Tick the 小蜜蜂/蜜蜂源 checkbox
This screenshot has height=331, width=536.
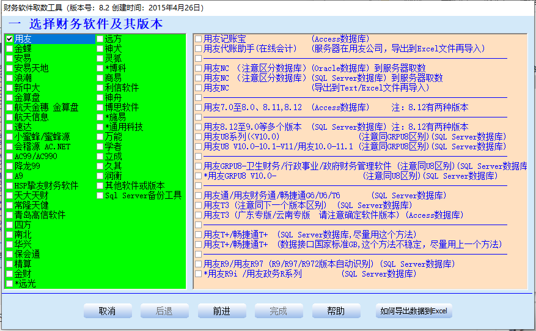[10, 137]
